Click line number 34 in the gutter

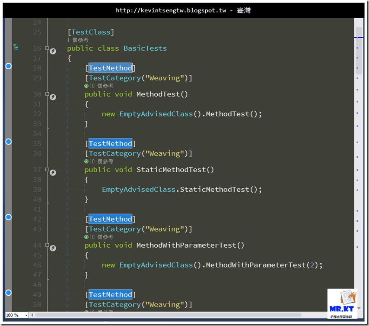point(37,134)
